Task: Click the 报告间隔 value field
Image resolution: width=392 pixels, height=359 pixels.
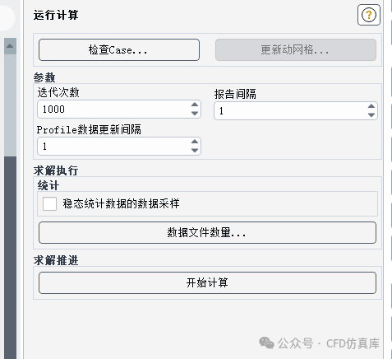Action: 290,111
